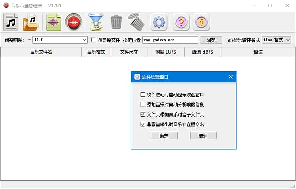Screen dimensions: 296x189
Task: Click the 文件尺寸 column header
Action: (x=129, y=52)
